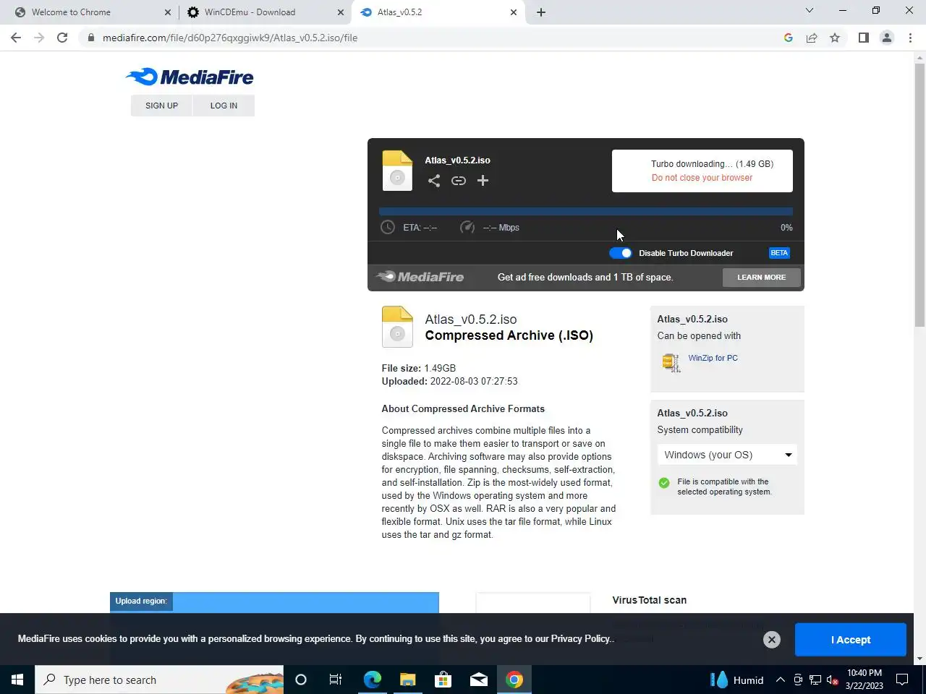Click the green compatibility checkmark icon

click(x=664, y=483)
